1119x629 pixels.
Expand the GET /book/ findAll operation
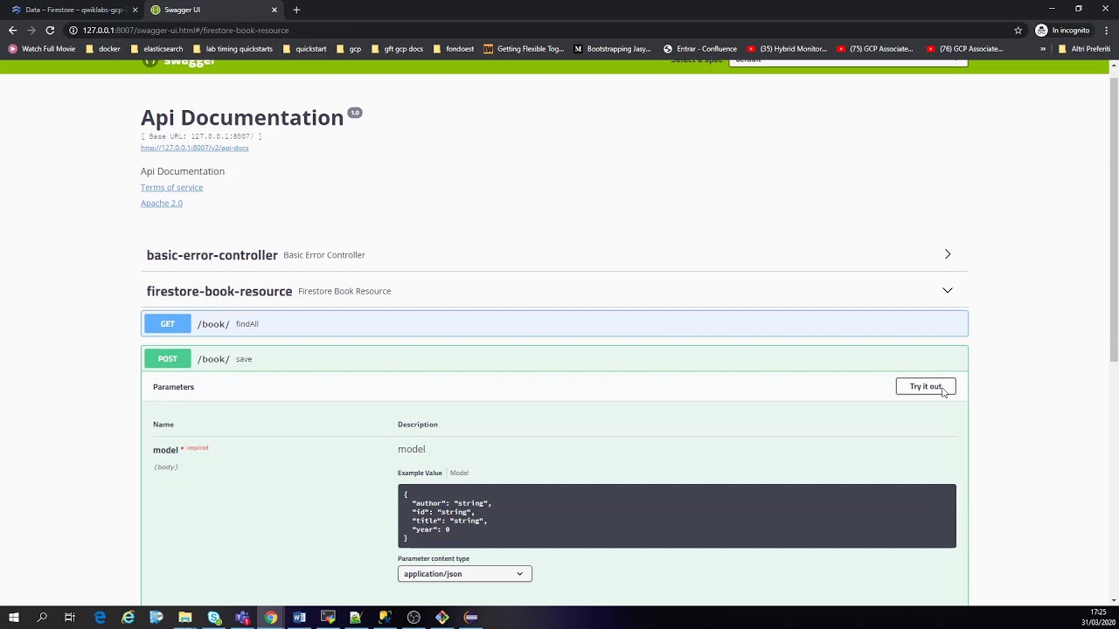pyautogui.click(x=554, y=324)
